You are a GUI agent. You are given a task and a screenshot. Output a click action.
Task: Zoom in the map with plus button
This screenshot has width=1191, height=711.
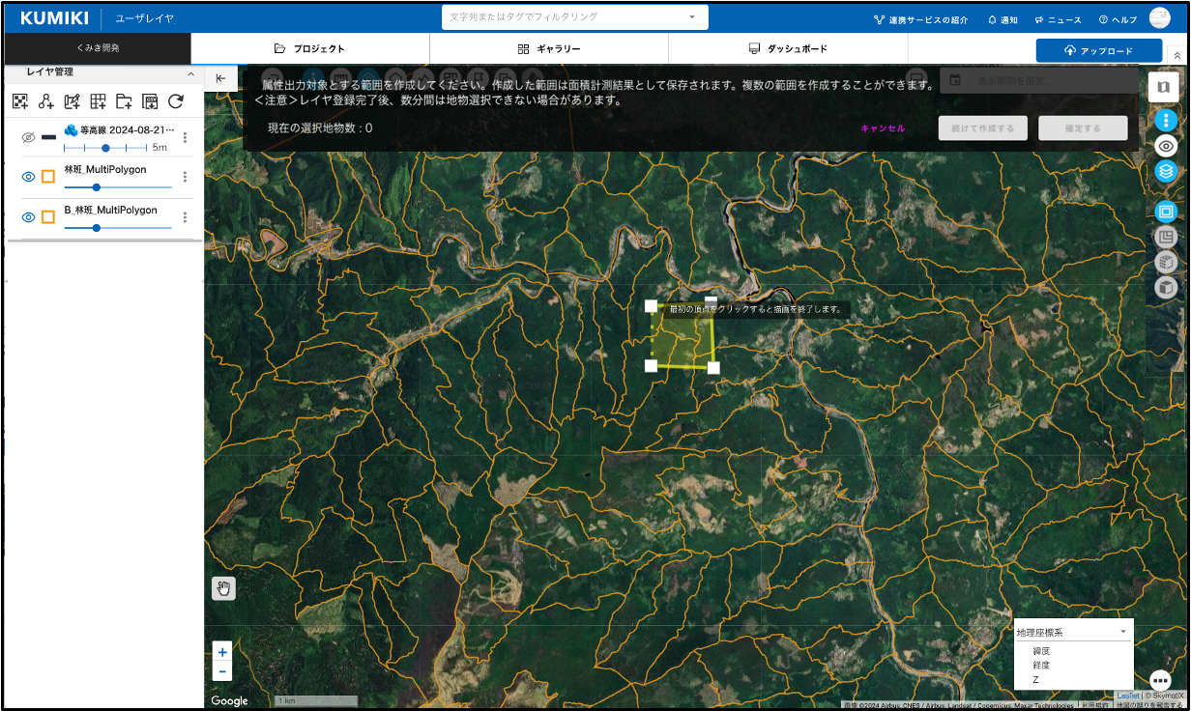pyautogui.click(x=222, y=652)
